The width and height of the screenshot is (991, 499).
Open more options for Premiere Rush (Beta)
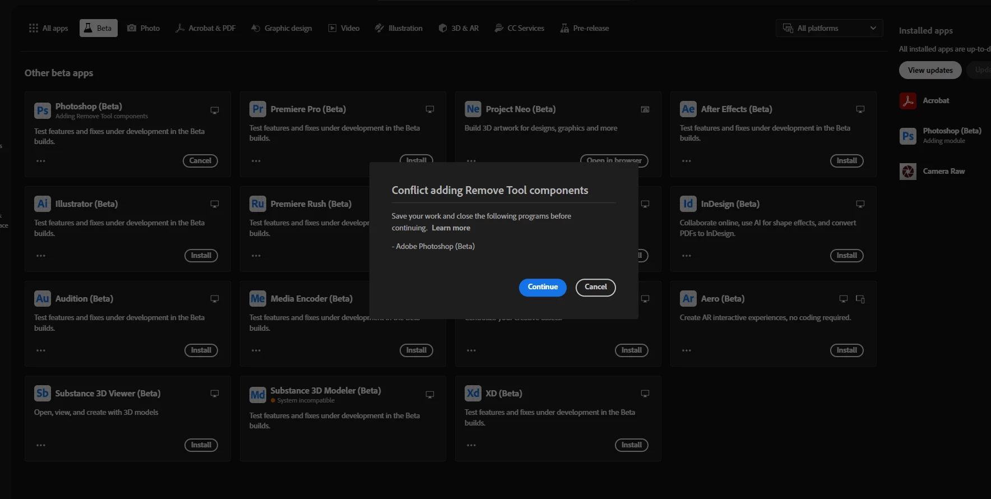(256, 256)
